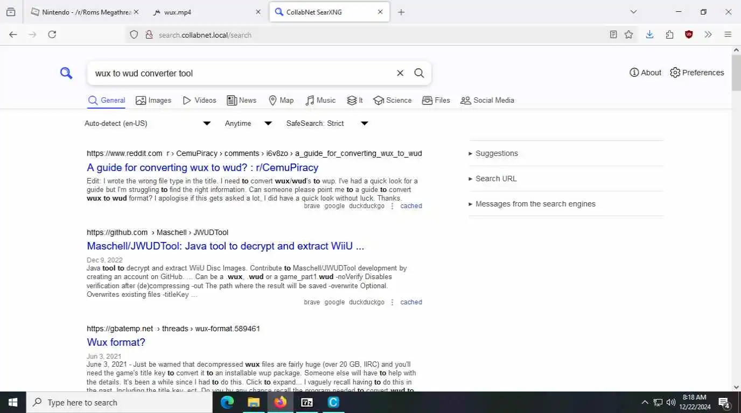
Task: Switch to the wux.mp4 tab
Action: pos(202,12)
